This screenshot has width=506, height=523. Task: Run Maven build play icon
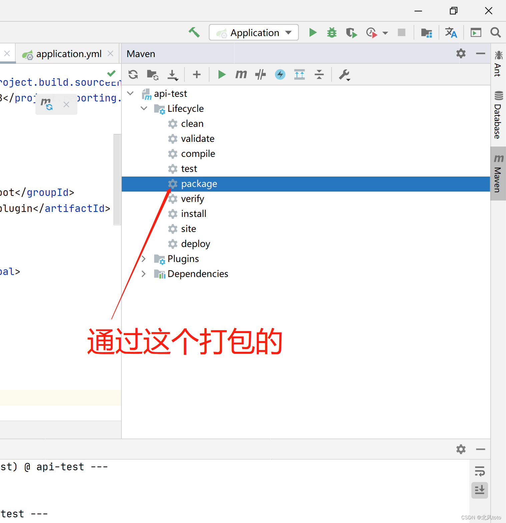tap(221, 74)
